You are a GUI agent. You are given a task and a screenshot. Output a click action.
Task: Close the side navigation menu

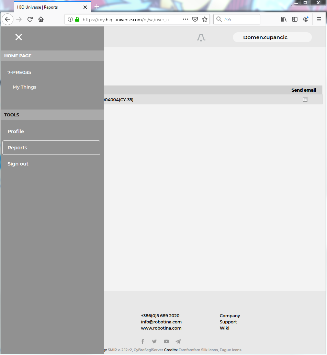coord(19,37)
